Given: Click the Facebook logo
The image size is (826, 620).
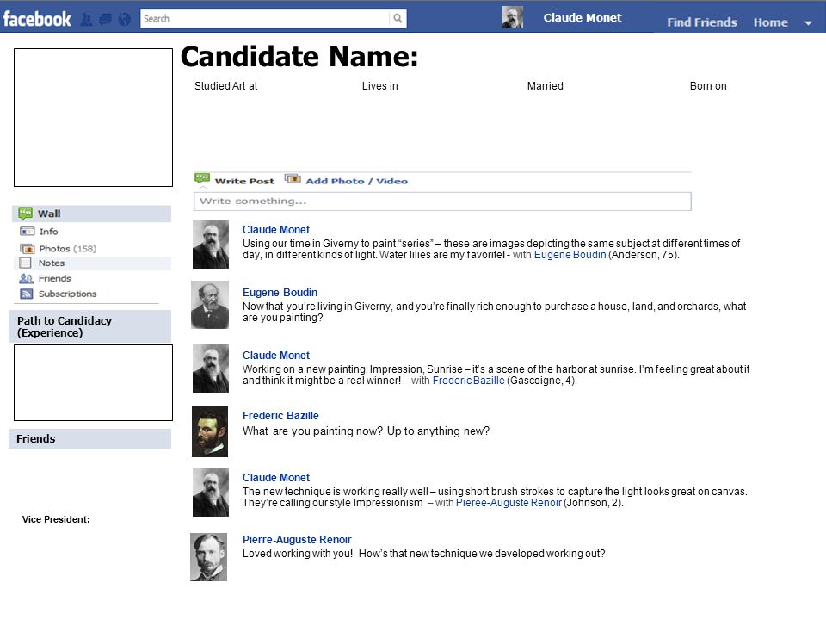Looking at the screenshot, I should tap(37, 18).
